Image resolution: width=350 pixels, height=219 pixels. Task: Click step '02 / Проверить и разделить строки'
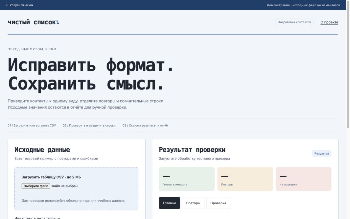(89, 125)
